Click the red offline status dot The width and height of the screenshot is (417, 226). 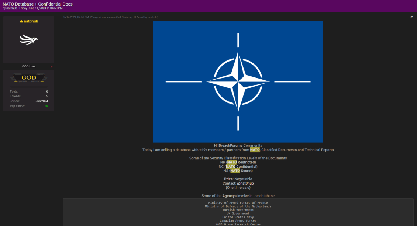tap(52, 67)
